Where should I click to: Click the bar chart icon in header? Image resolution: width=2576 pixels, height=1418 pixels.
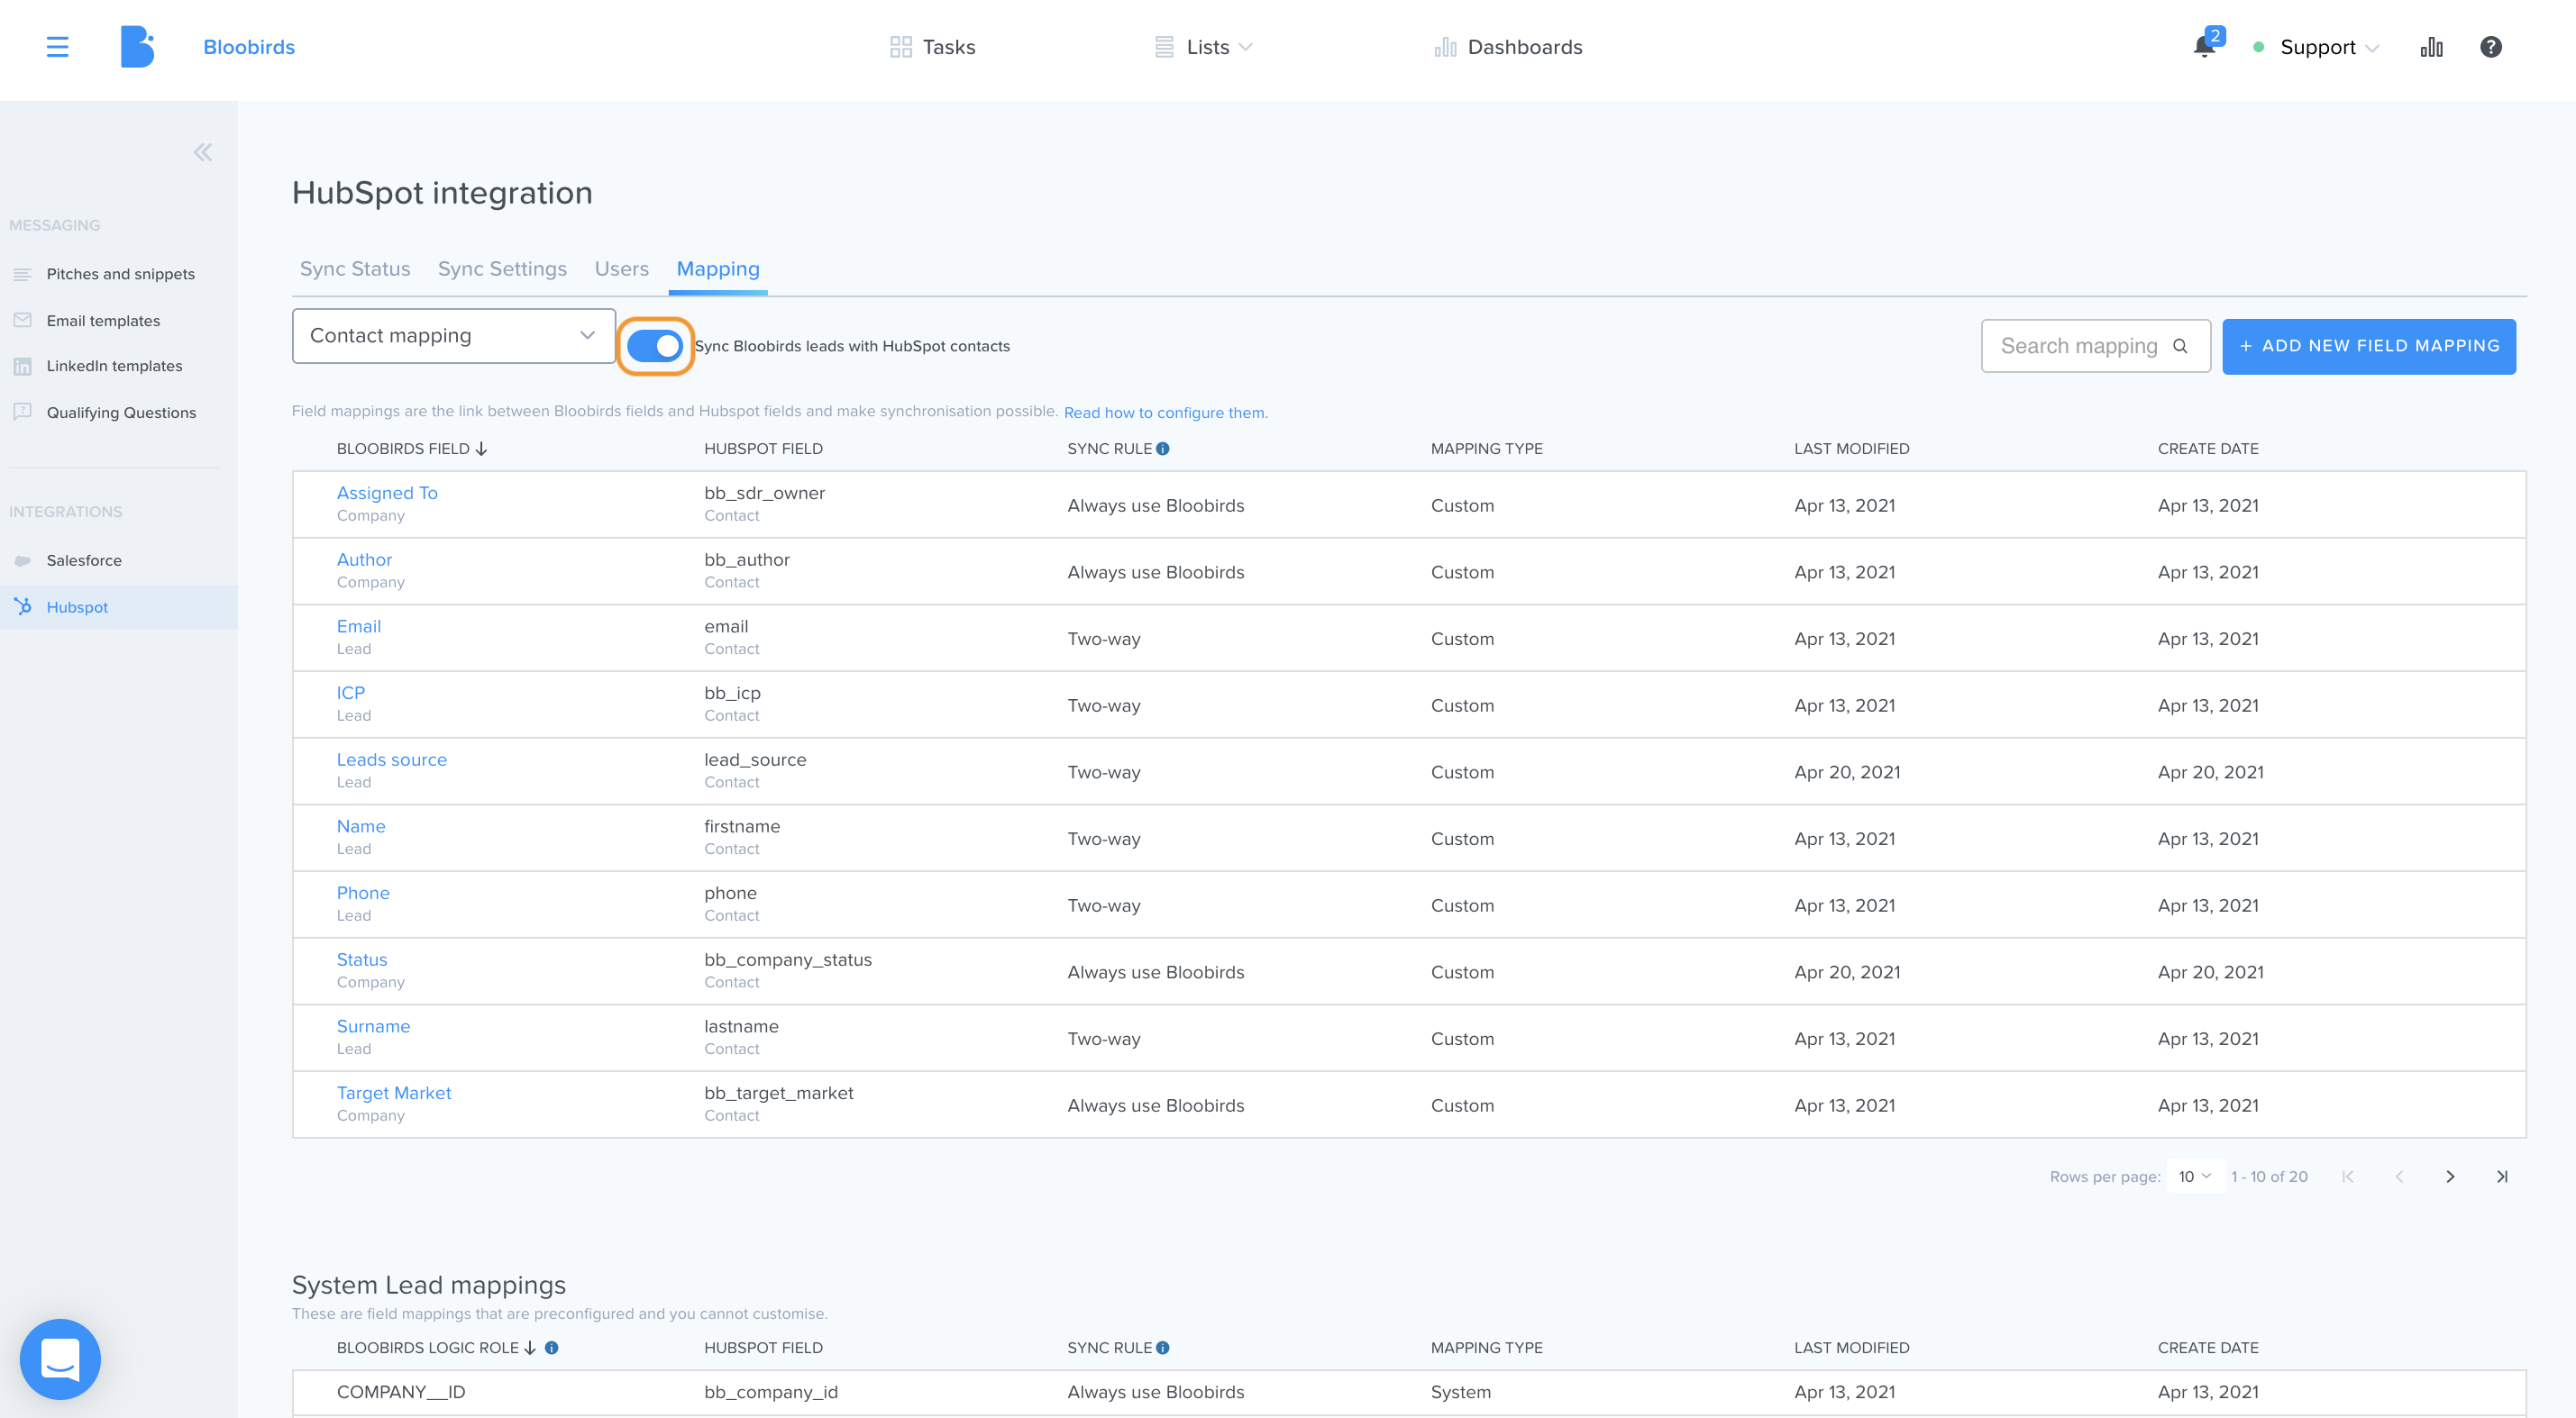click(x=2431, y=47)
